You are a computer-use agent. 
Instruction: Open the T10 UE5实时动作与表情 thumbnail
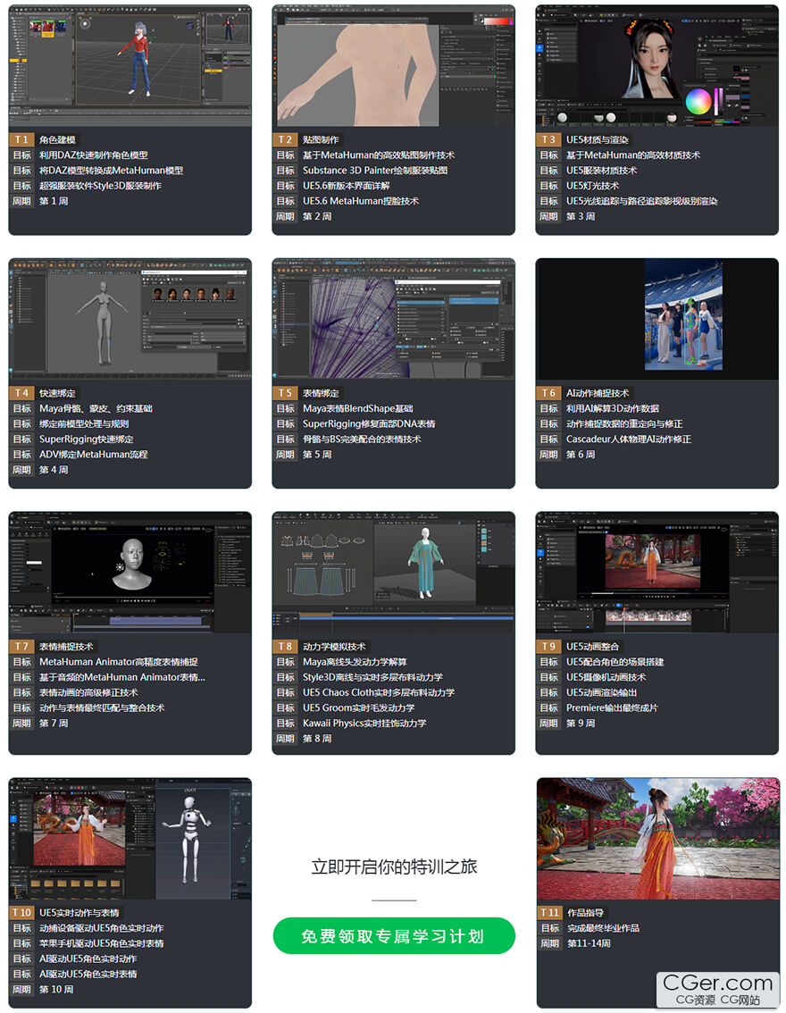tap(130, 838)
